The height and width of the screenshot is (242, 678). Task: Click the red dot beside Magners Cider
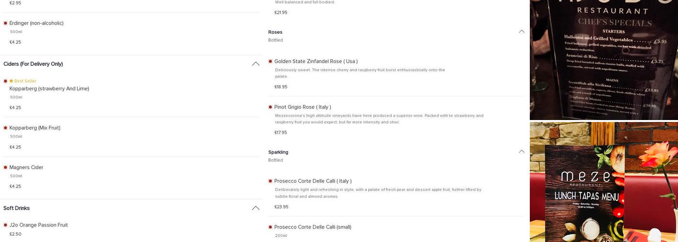5,167
